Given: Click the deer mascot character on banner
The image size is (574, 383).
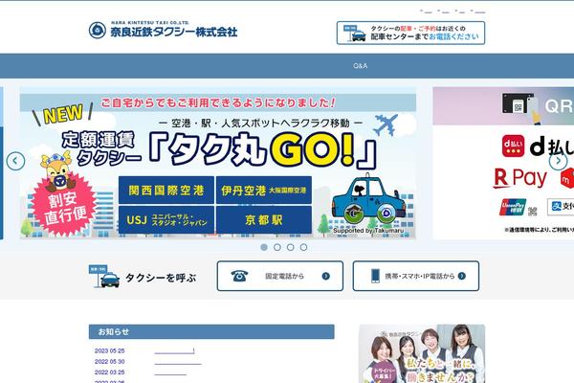Looking at the screenshot, I should pos(56,169).
